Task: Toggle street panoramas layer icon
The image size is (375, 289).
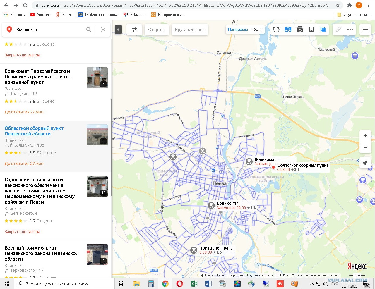Action: click(288, 30)
